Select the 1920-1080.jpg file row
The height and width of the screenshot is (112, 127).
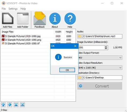[x=38, y=36]
